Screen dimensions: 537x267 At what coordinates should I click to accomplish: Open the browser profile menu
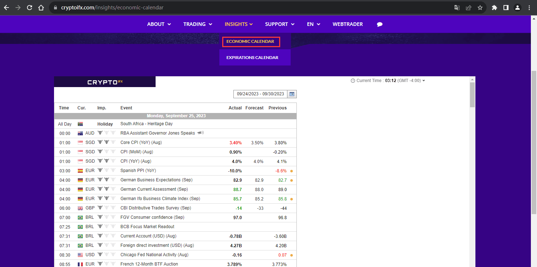[518, 7]
